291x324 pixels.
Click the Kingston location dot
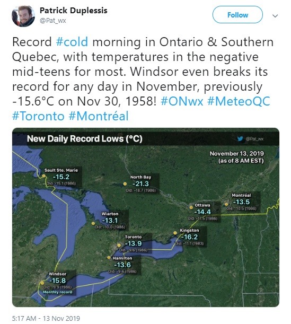pos(175,233)
